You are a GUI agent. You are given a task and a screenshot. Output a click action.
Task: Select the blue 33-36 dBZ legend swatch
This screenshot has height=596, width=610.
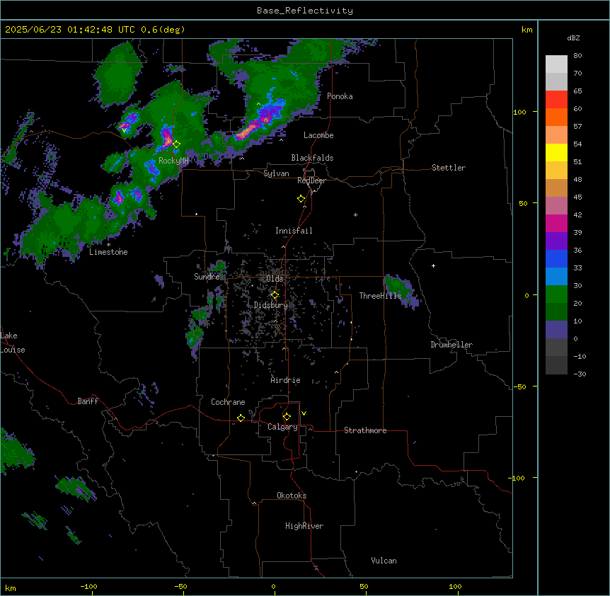point(556,258)
